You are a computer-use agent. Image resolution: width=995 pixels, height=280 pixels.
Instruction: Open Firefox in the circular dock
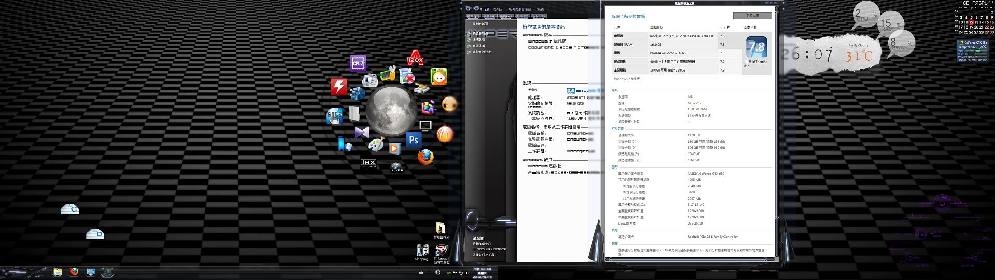tap(425, 156)
